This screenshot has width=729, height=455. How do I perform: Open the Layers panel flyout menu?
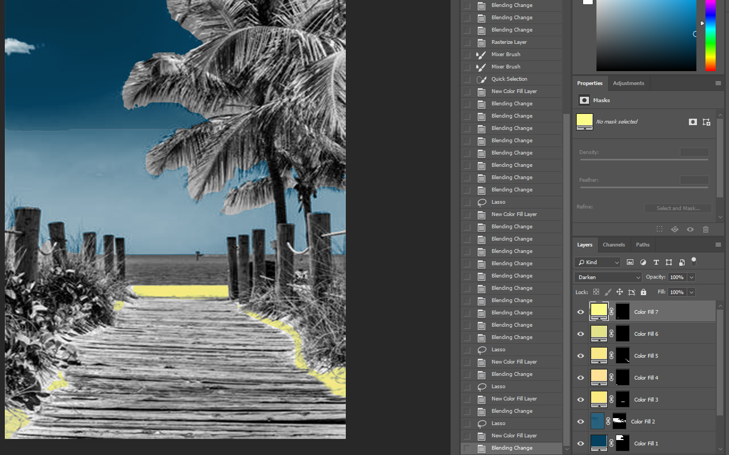click(718, 244)
